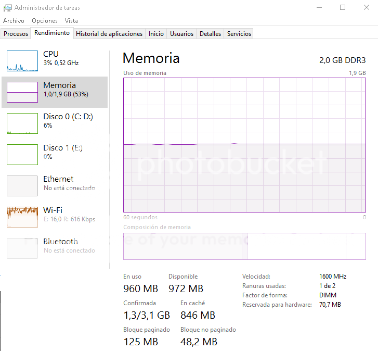Open the Wi-Fi throughput graph
The image size is (378, 351).
pyautogui.click(x=22, y=217)
